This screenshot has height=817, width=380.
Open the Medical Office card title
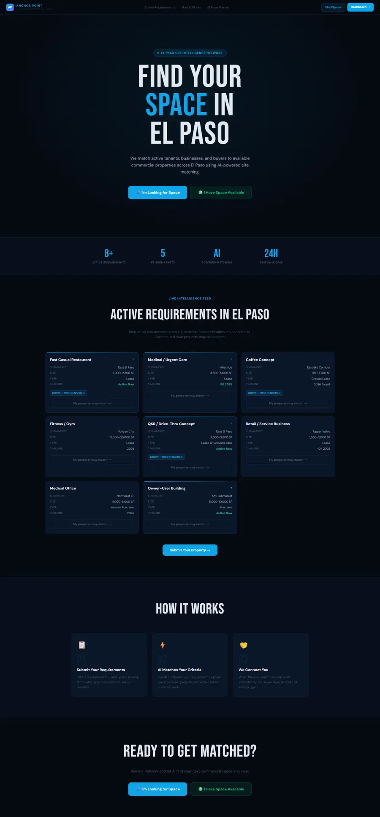click(x=63, y=488)
